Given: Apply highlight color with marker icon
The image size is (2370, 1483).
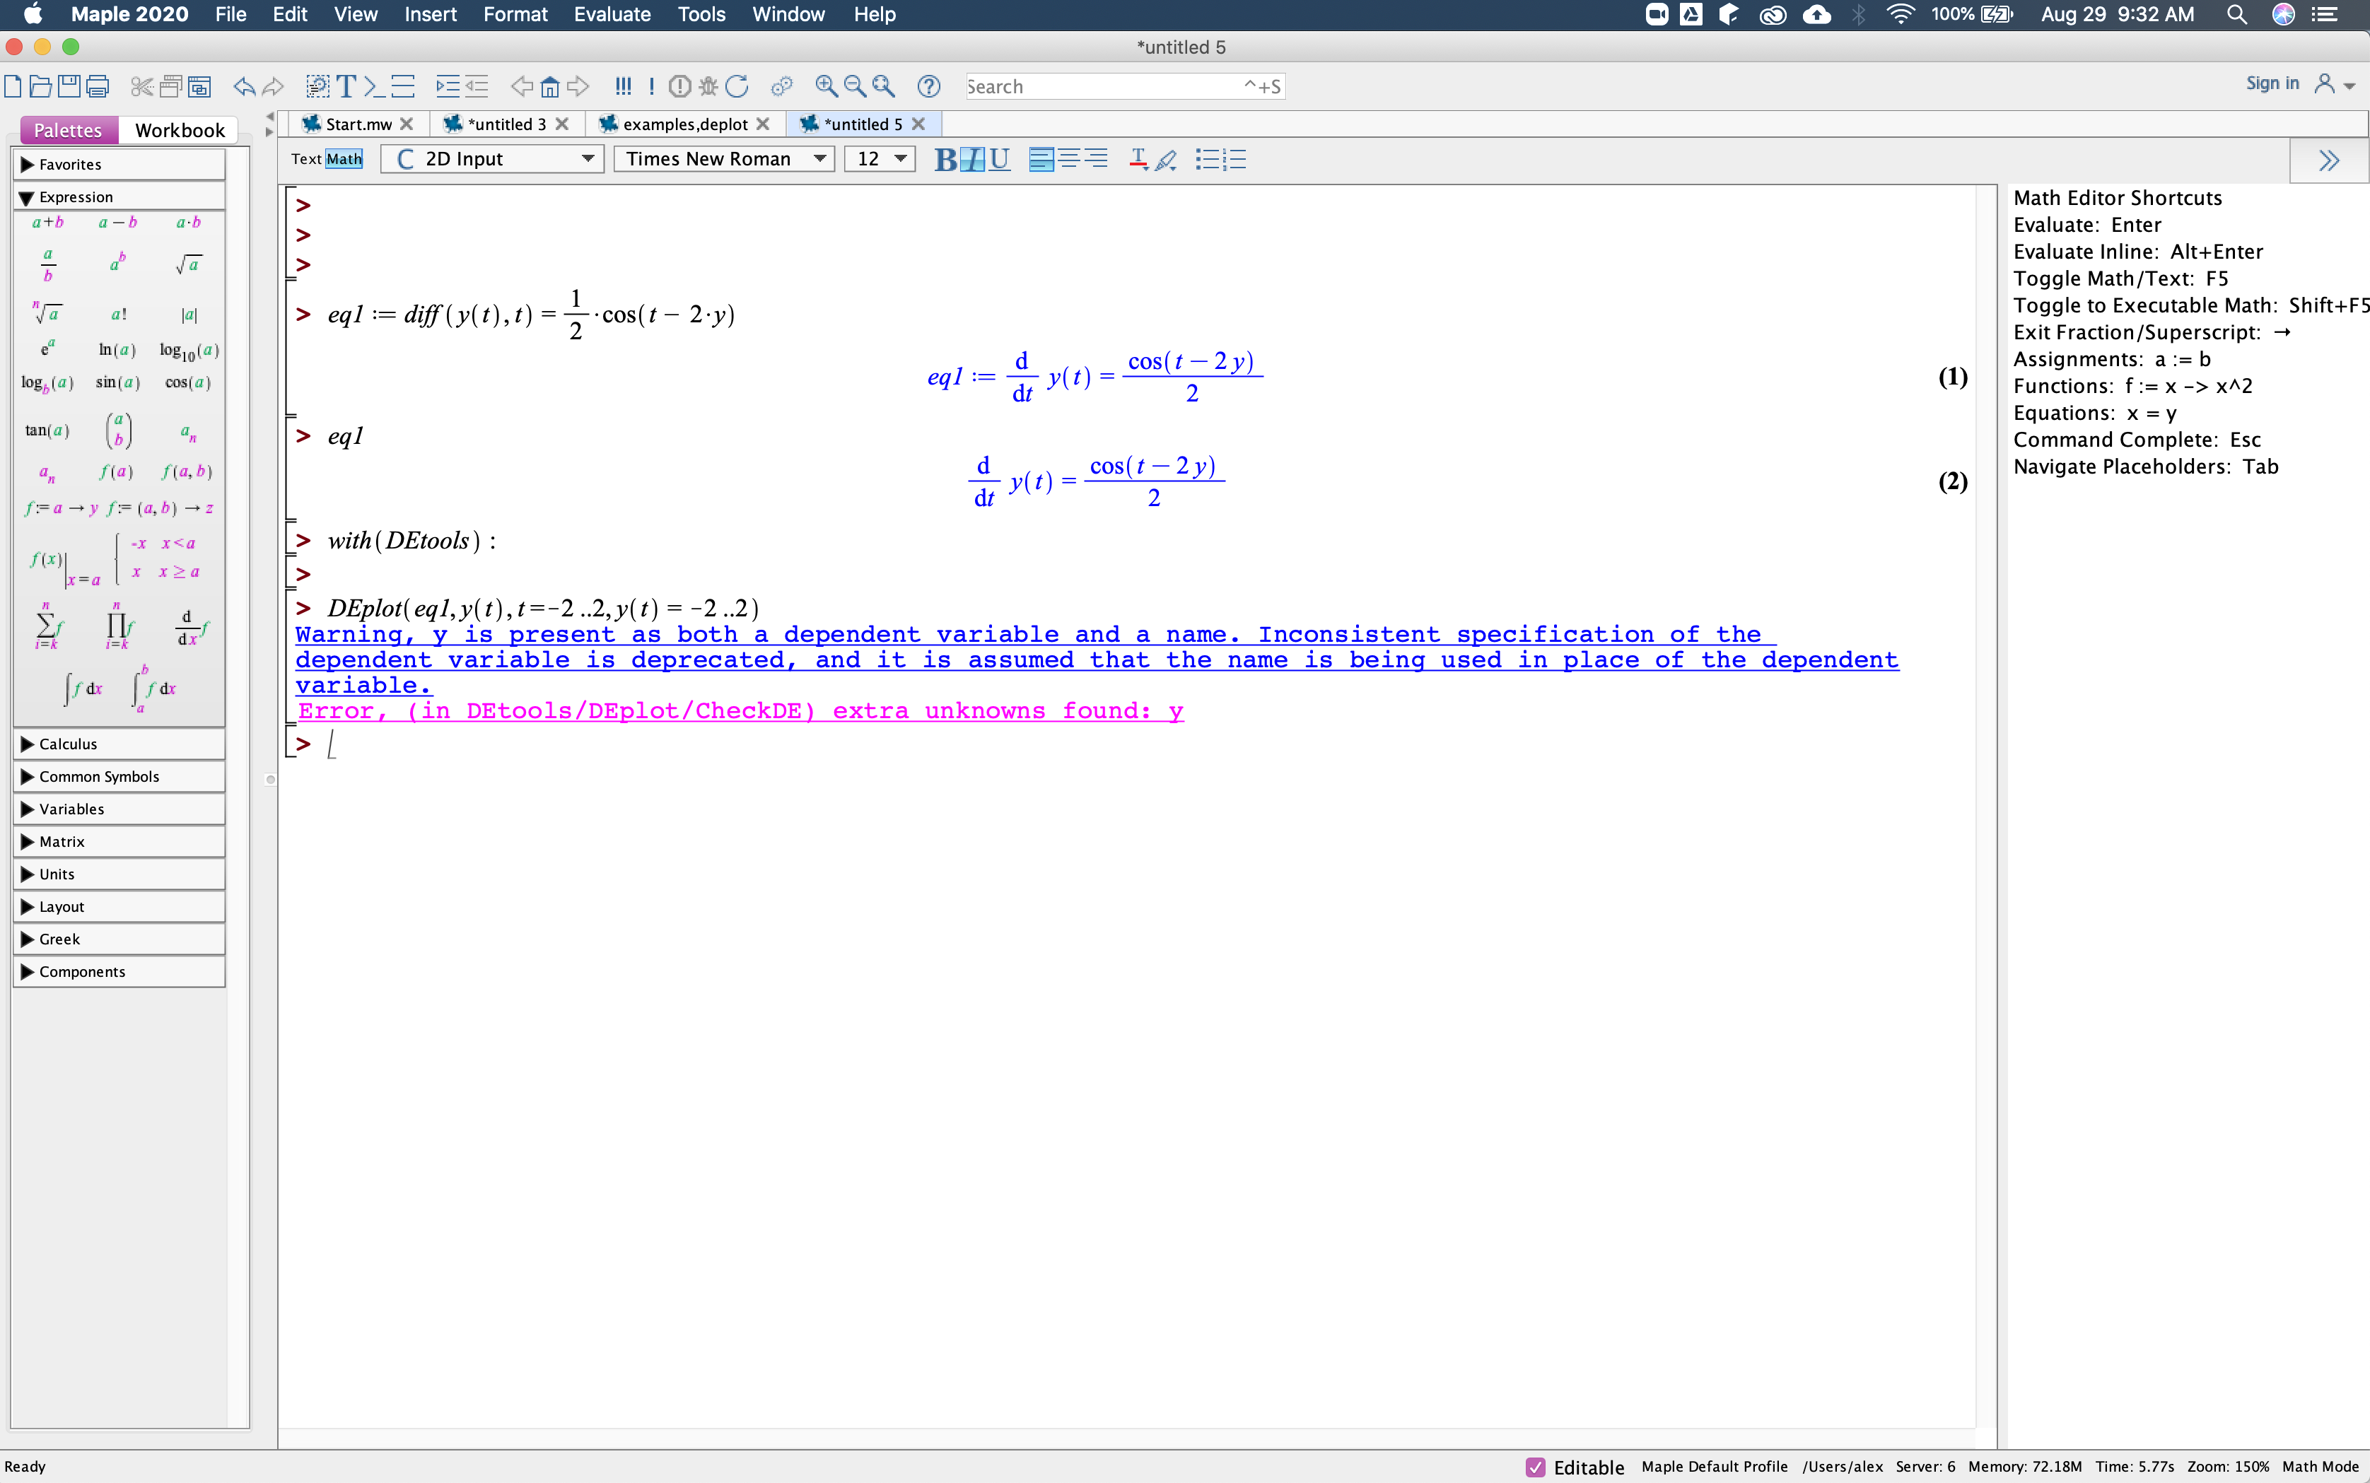Looking at the screenshot, I should click(1165, 159).
